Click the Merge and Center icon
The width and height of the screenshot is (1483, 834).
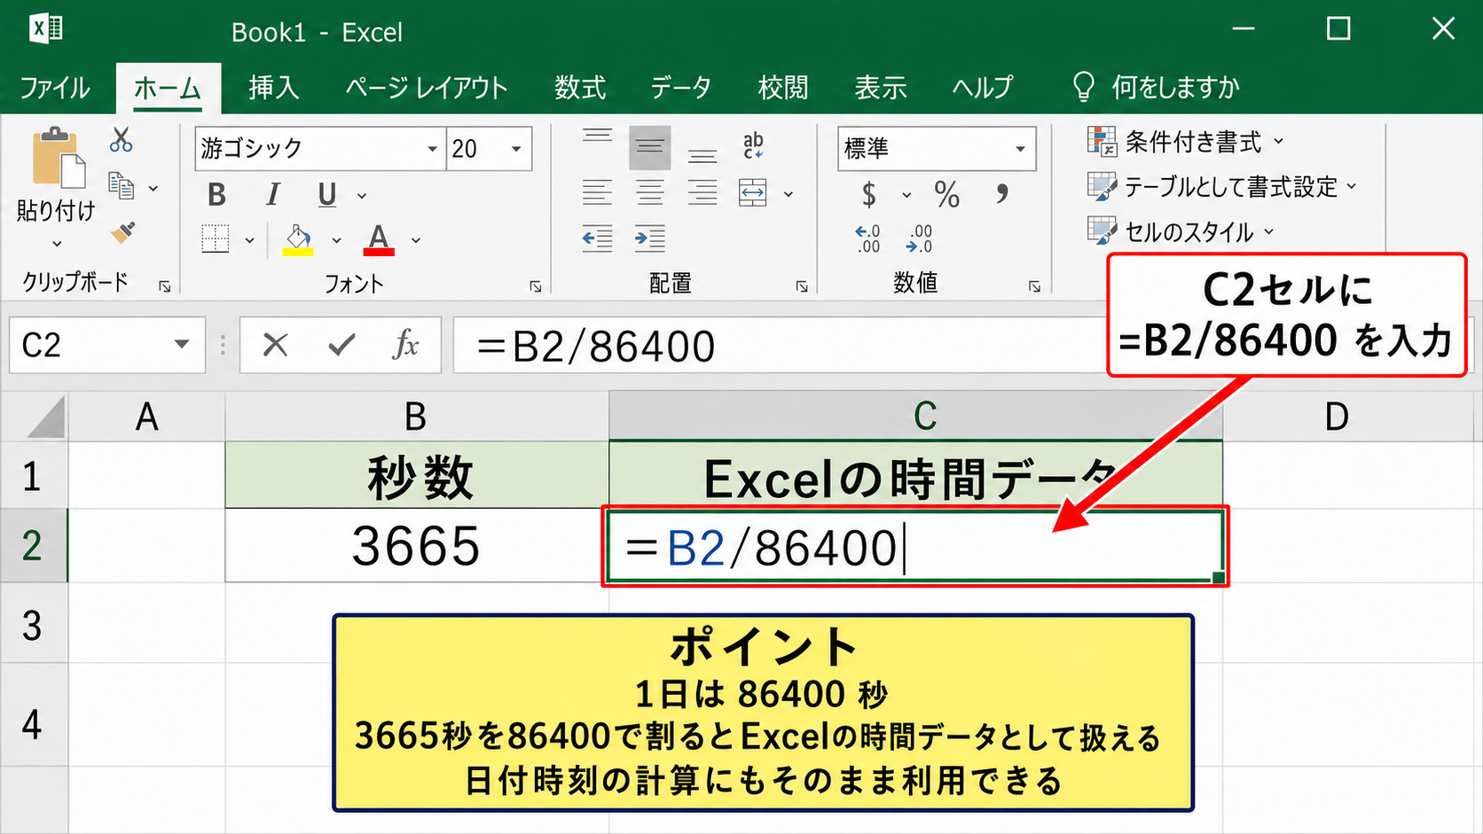click(x=753, y=192)
